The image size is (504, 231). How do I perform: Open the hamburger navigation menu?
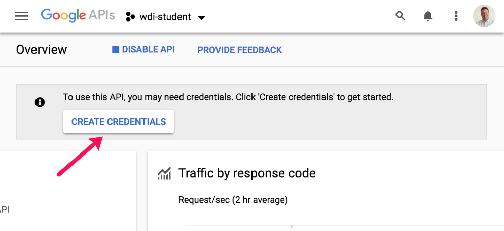(22, 16)
